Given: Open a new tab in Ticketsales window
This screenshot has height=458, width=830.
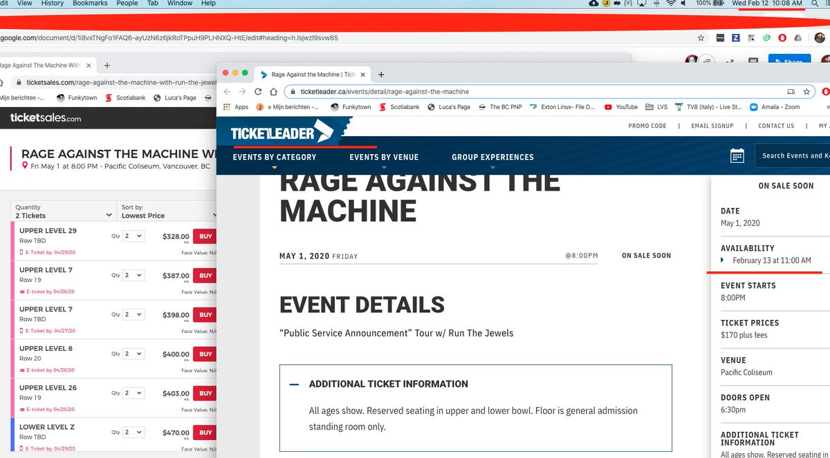Looking at the screenshot, I should coord(107,66).
